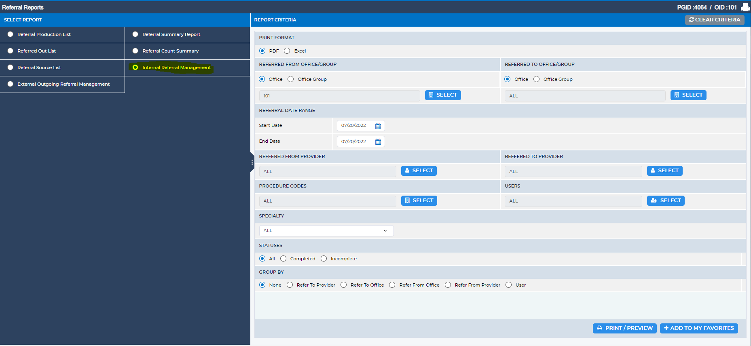Expand the Specialty ALL dropdown
The width and height of the screenshot is (751, 346).
point(326,231)
